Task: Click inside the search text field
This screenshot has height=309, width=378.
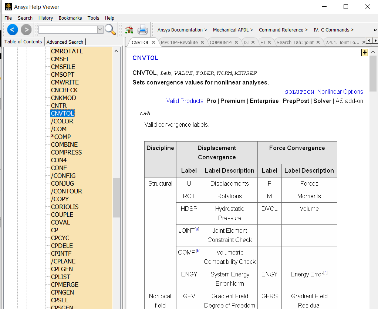Action: pyautogui.click(x=67, y=30)
